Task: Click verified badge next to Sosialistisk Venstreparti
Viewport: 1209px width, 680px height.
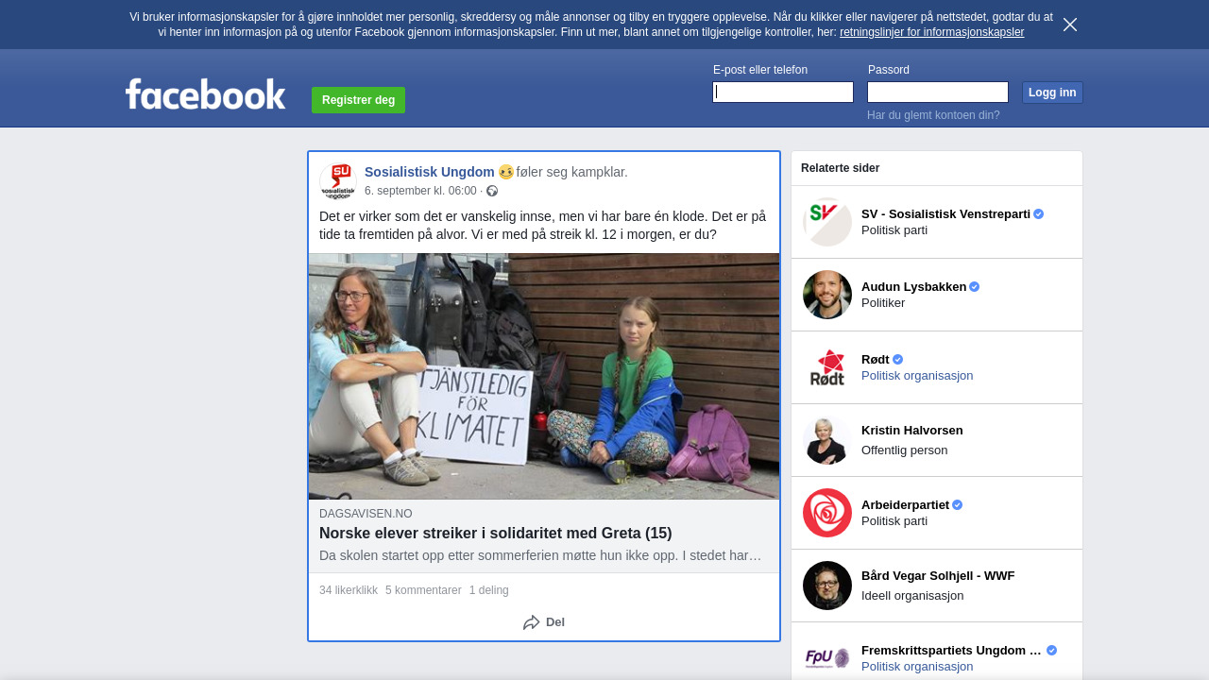Action: [1039, 214]
